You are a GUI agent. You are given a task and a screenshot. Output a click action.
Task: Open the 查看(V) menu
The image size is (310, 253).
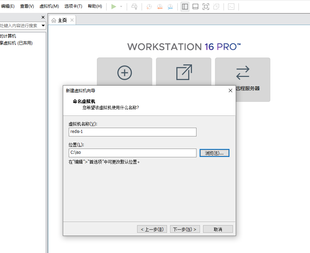27,6
